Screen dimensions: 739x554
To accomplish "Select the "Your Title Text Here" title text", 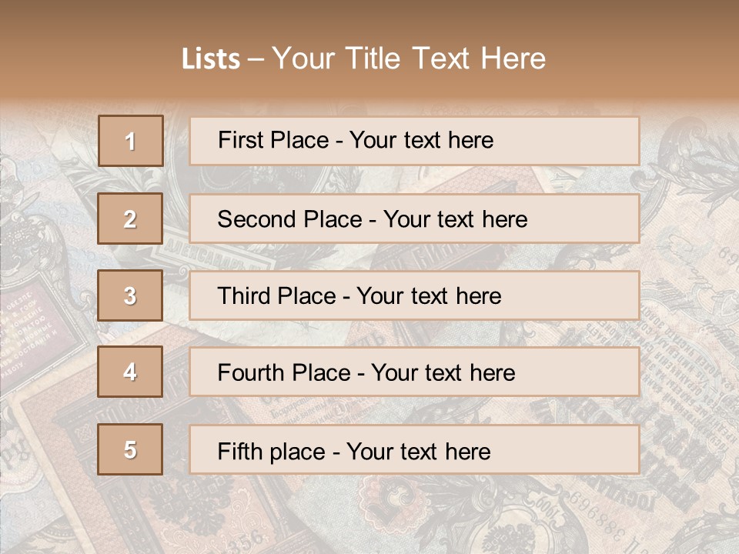I will click(x=409, y=58).
